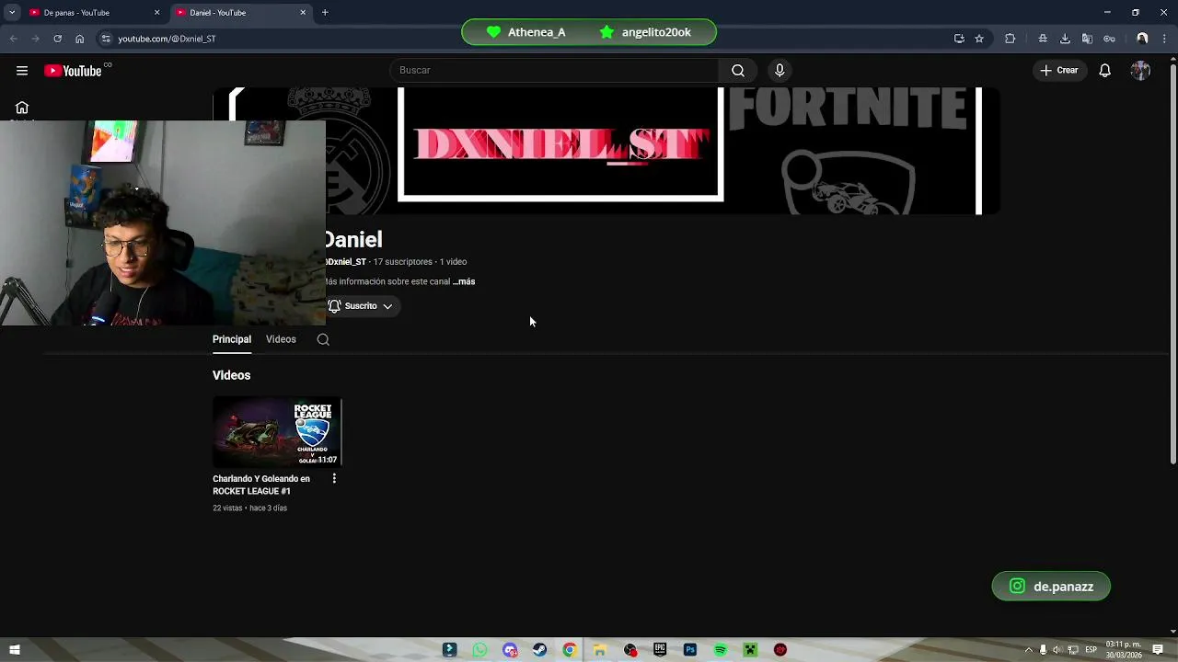Open Chrome extensions puzzle icon
The height and width of the screenshot is (662, 1178).
point(1011,39)
